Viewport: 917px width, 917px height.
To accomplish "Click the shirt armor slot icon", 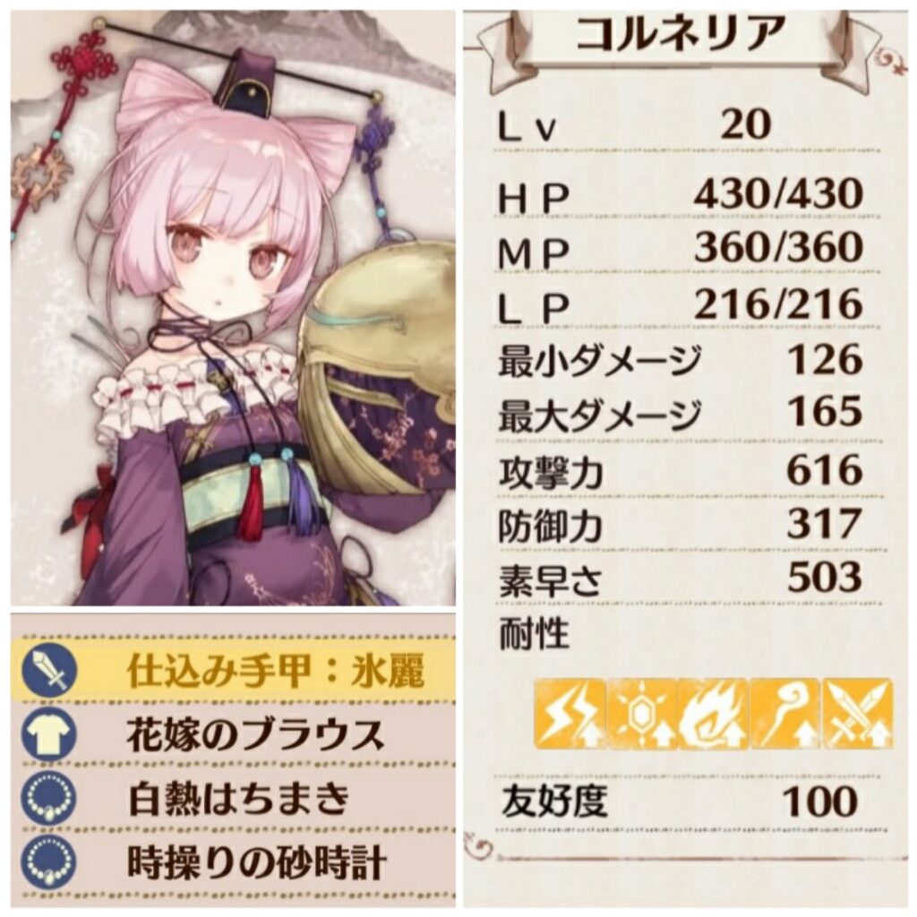I will point(49,734).
